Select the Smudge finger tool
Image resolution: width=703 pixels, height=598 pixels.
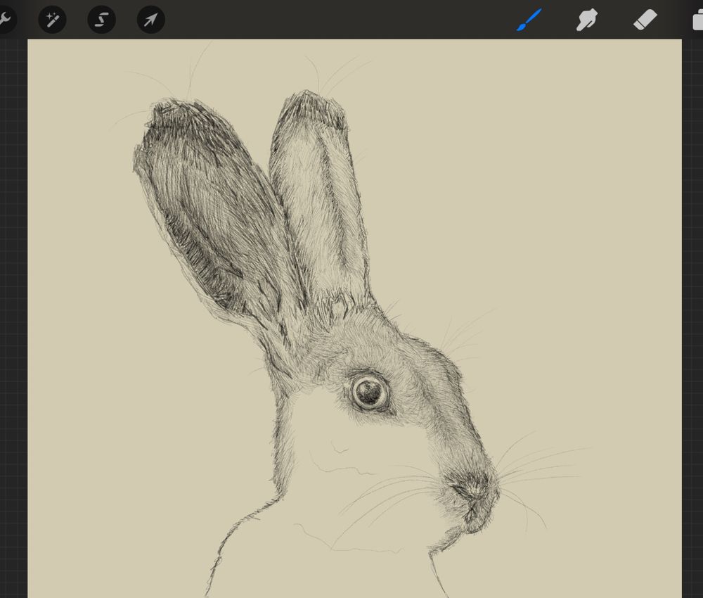pyautogui.click(x=587, y=20)
